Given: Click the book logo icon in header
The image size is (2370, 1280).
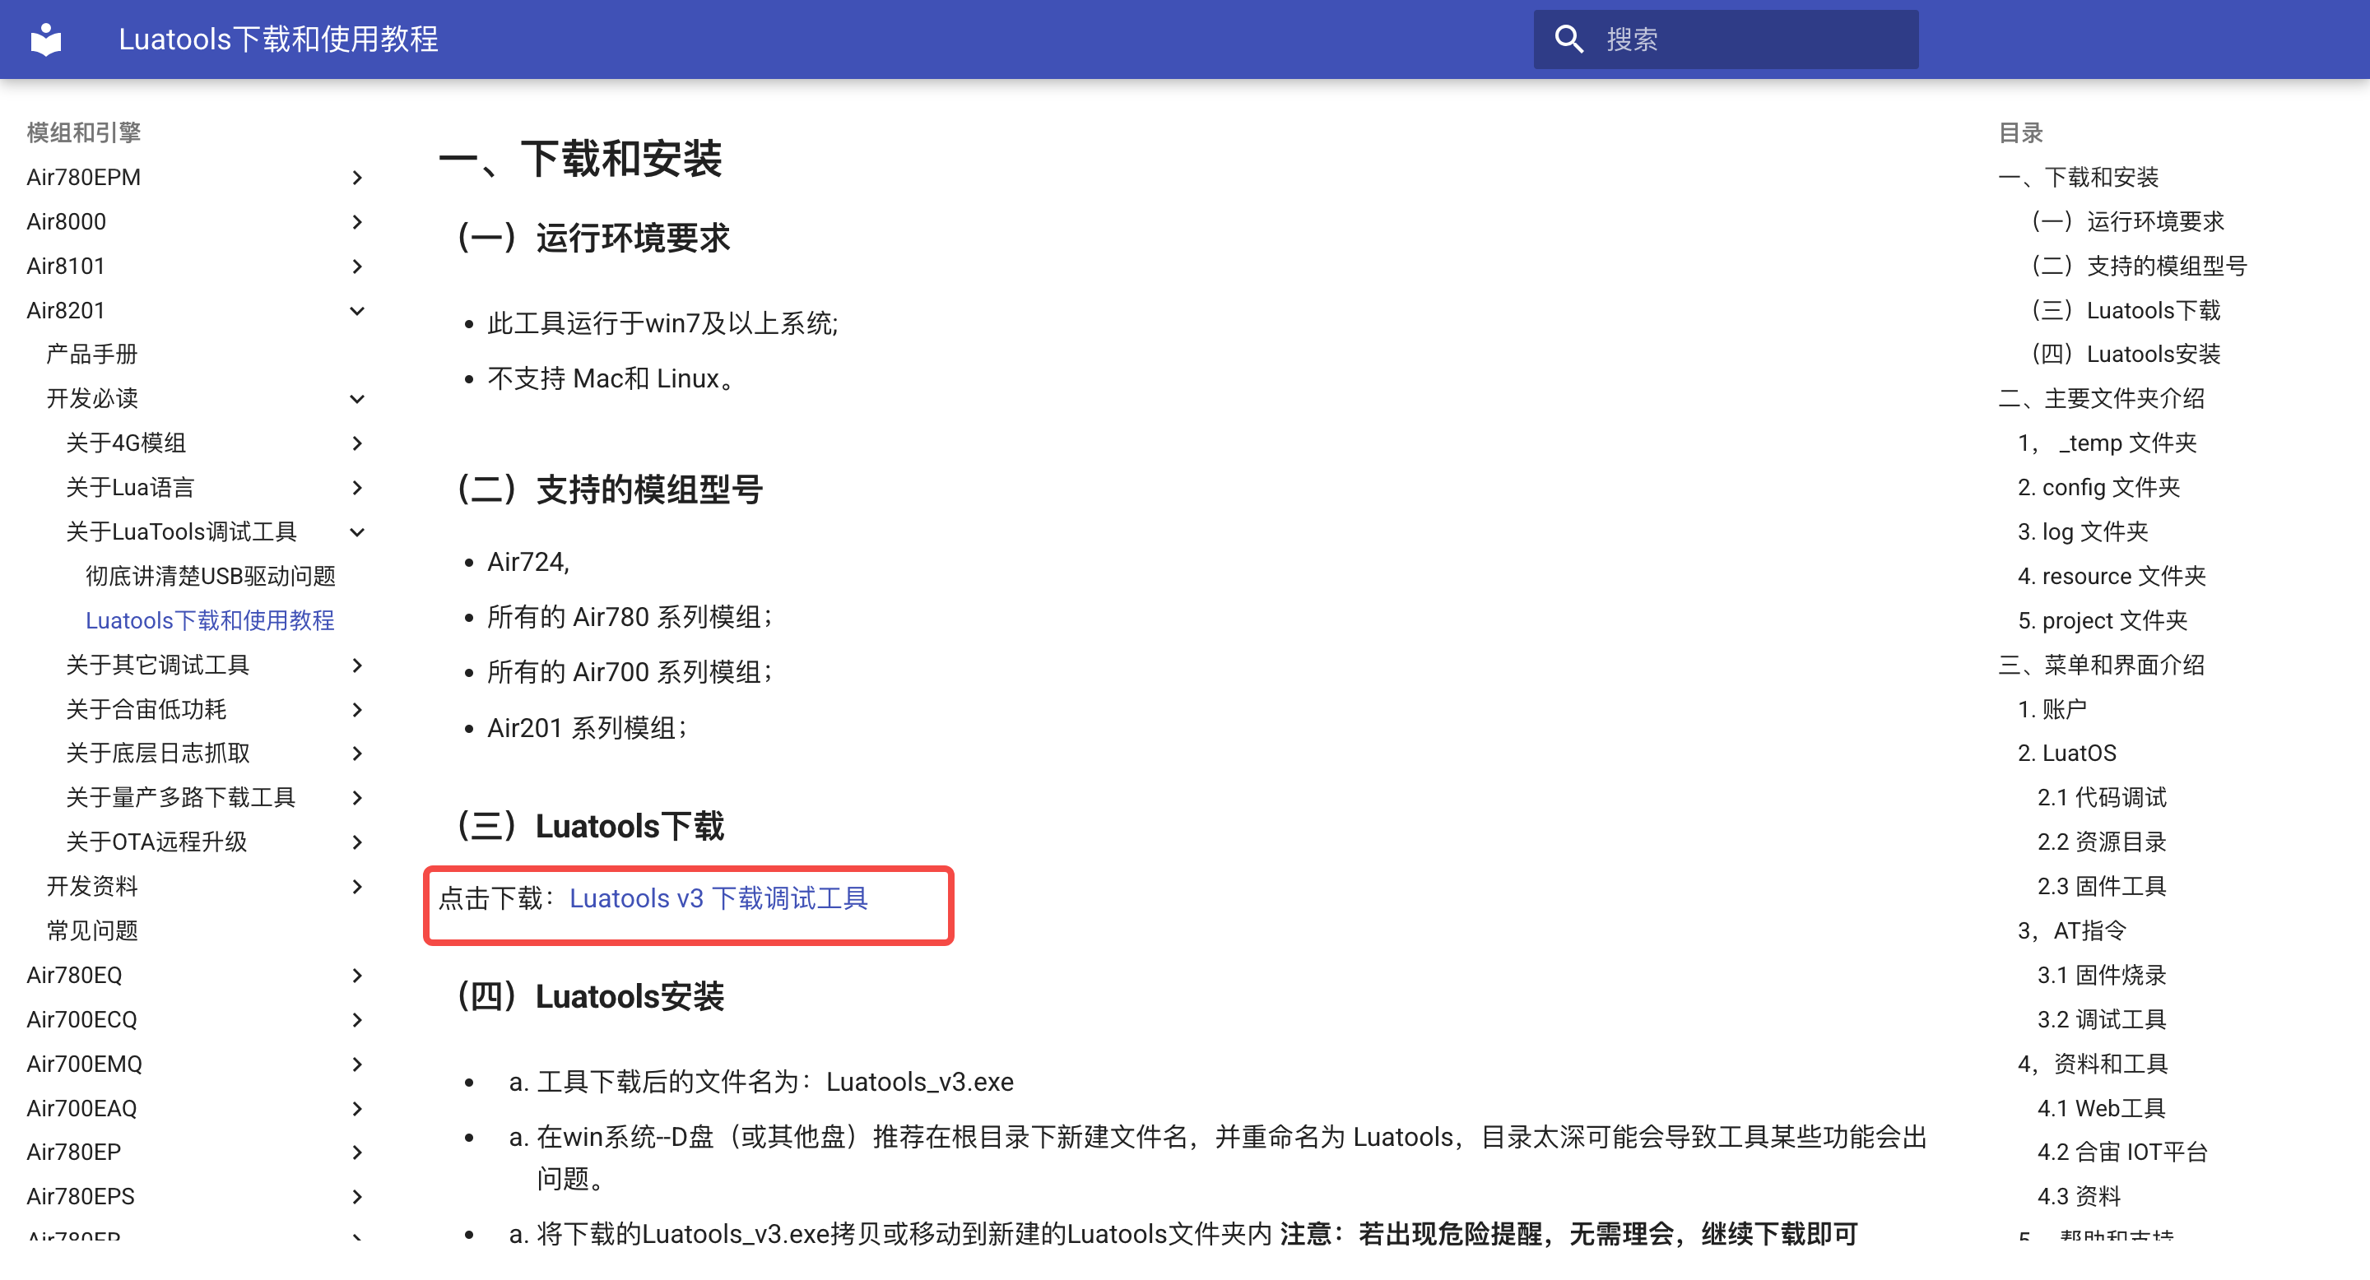Looking at the screenshot, I should (44, 39).
